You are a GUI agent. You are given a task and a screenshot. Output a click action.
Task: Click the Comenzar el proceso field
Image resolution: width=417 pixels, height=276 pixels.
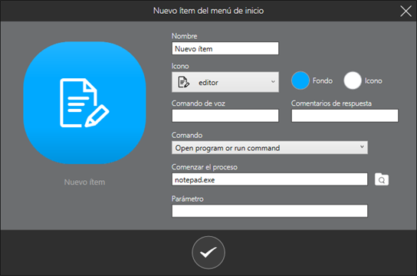pos(270,179)
